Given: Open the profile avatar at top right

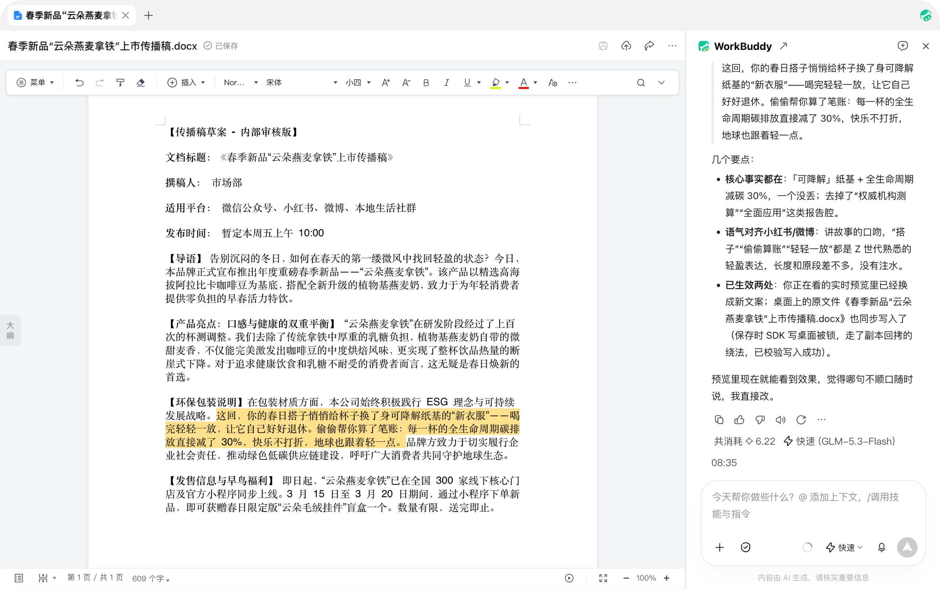Looking at the screenshot, I should [926, 15].
